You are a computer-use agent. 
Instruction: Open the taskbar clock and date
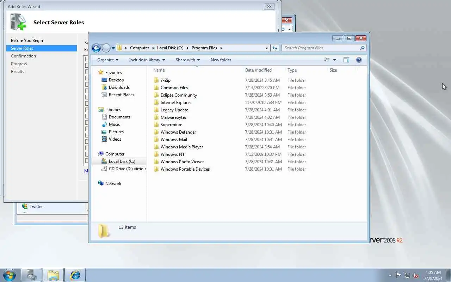click(x=433, y=275)
